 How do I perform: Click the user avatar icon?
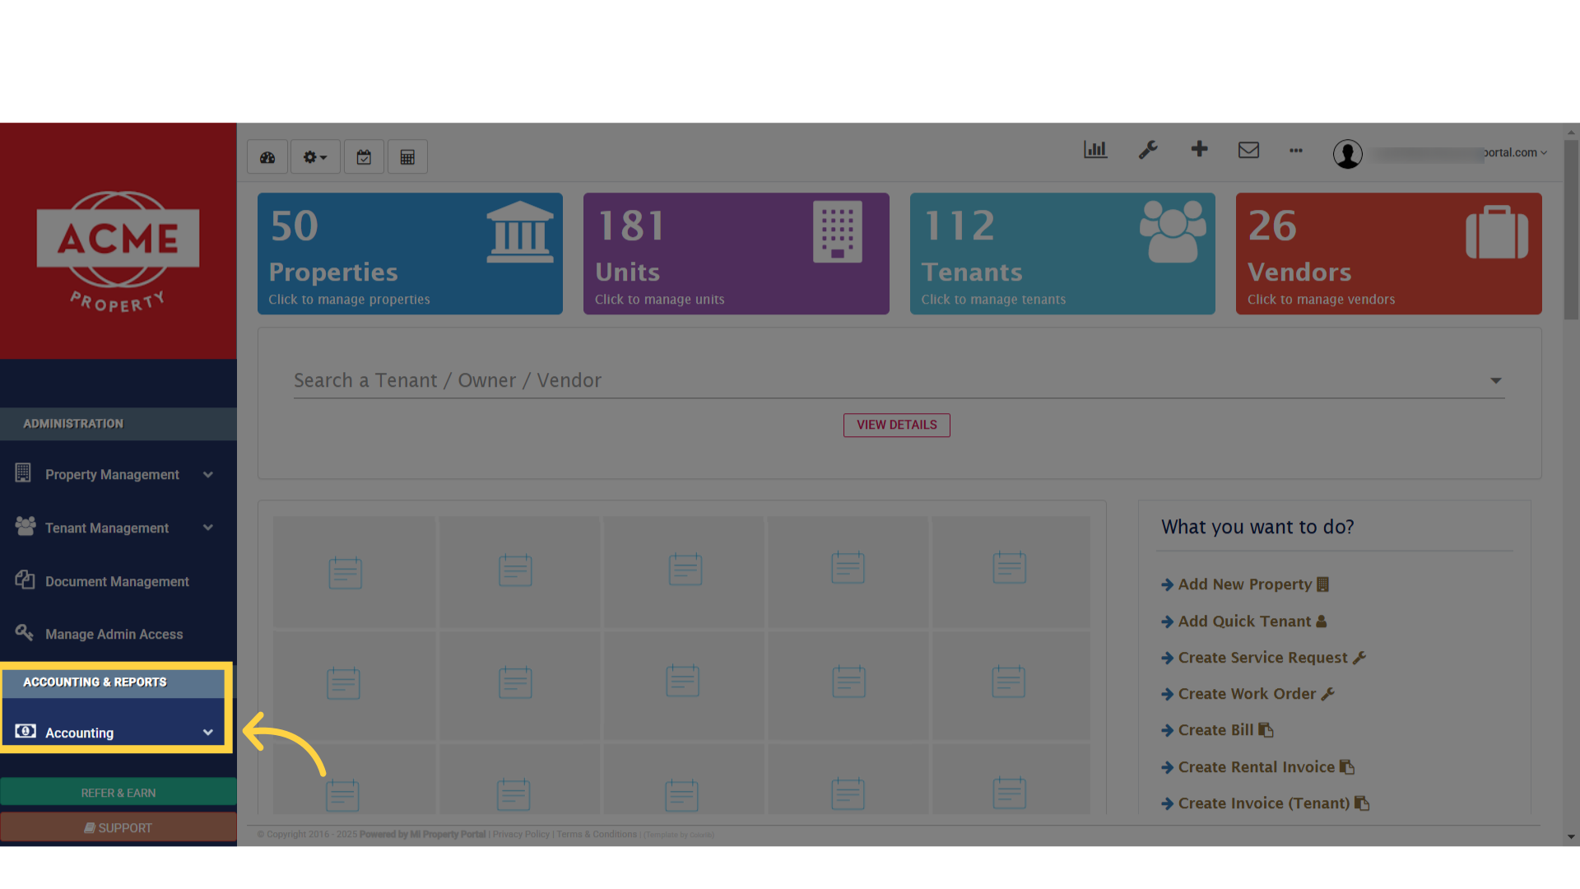coord(1347,154)
